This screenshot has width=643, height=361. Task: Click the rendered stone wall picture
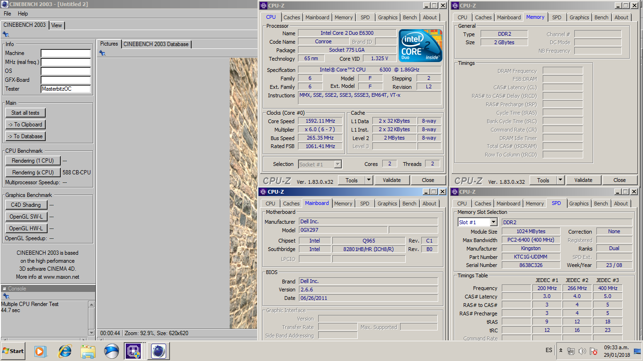point(243,193)
